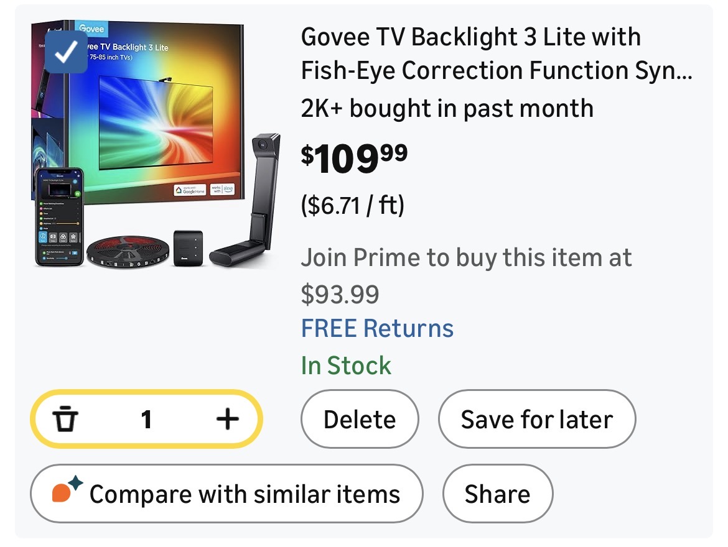Click the trash icon in quantity stepper
Viewport: 728px width, 547px height.
[x=65, y=420]
